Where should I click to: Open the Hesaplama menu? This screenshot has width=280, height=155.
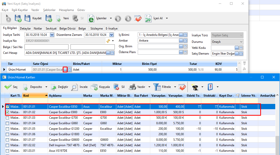click(66, 10)
